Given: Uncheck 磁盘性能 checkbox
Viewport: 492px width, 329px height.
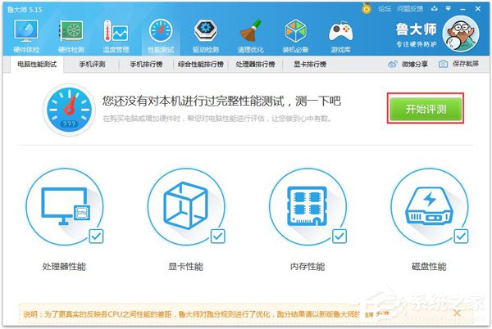Looking at the screenshot, I should pyautogui.click(x=461, y=236).
